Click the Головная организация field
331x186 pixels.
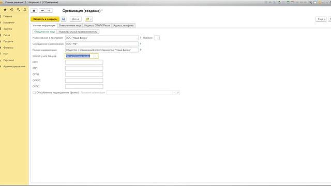[139, 92]
